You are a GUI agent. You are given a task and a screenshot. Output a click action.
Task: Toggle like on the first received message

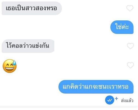(130, 8)
